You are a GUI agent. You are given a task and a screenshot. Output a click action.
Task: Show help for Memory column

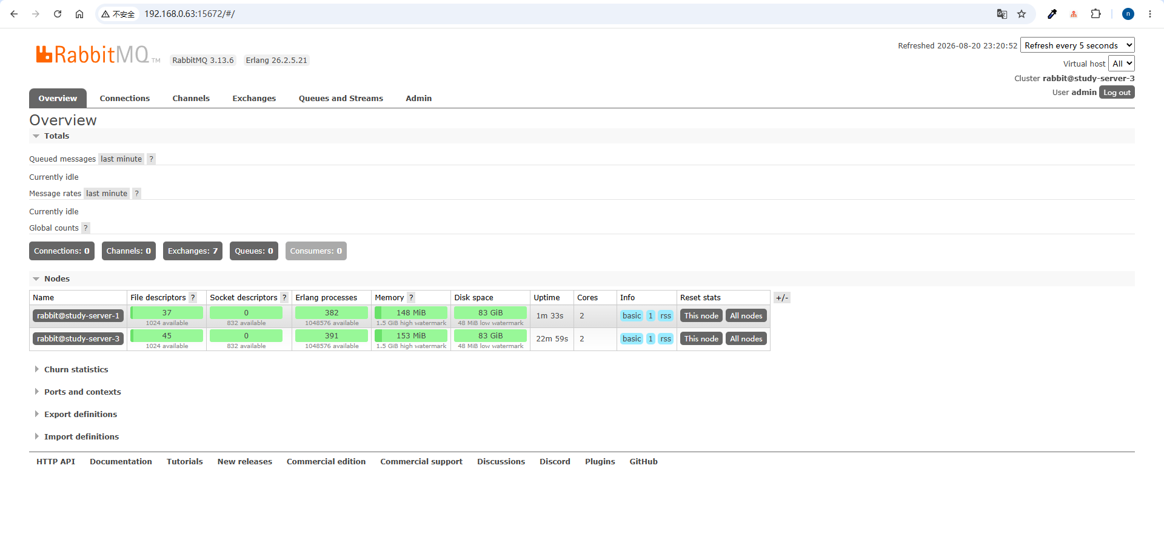point(411,298)
